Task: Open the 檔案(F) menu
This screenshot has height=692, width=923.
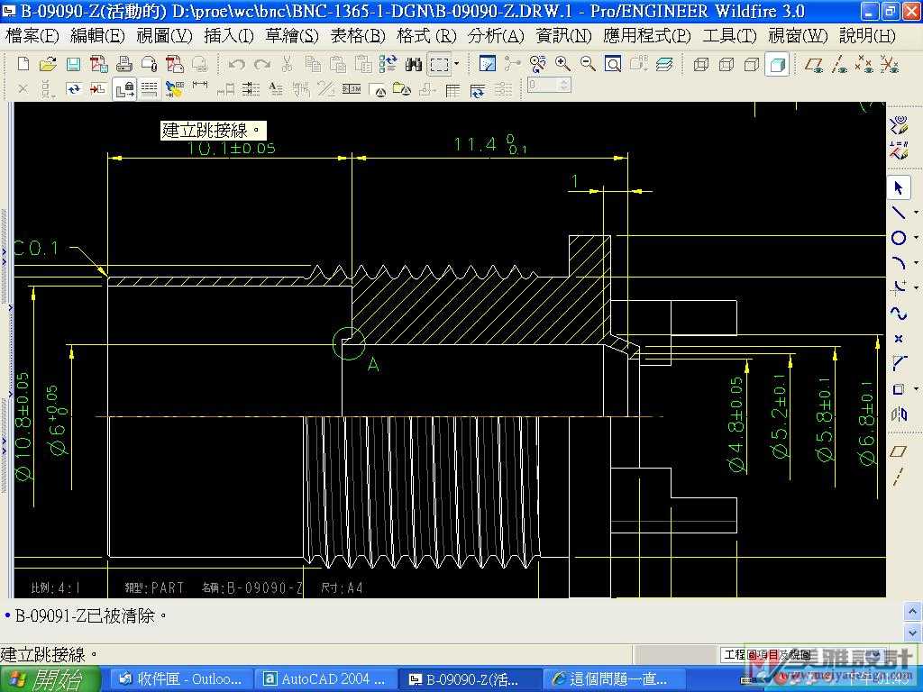Action: [32, 36]
